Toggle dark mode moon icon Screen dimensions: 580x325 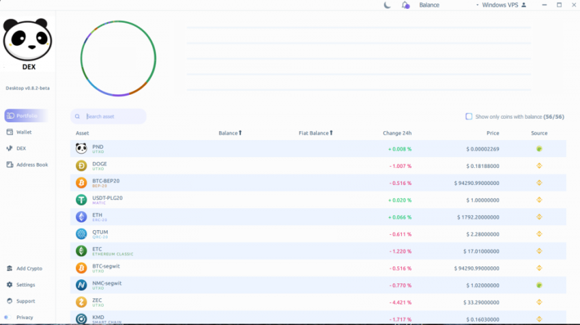pos(387,5)
